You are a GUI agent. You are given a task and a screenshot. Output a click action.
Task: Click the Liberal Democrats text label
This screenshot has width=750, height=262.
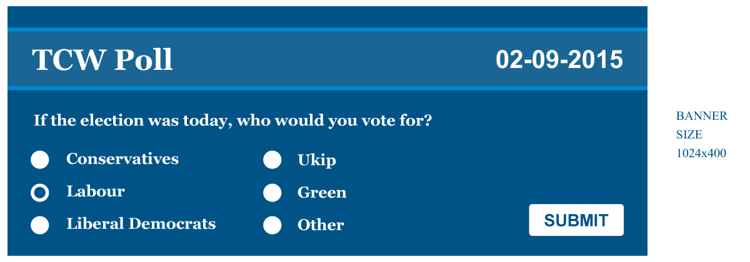(141, 224)
